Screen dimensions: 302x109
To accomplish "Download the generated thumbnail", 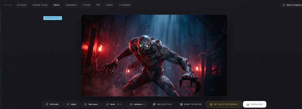I will coord(254,104).
